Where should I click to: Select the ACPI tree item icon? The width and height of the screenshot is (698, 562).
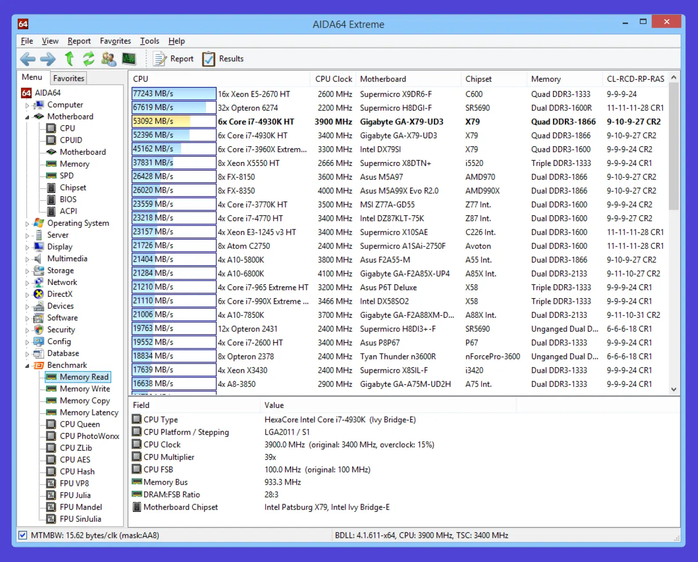click(51, 211)
